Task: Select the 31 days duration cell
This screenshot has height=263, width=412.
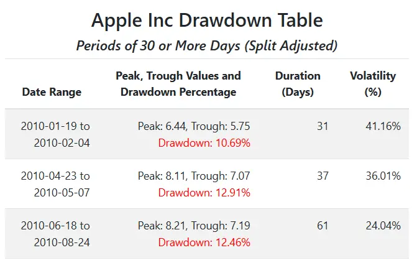Action: click(323, 126)
